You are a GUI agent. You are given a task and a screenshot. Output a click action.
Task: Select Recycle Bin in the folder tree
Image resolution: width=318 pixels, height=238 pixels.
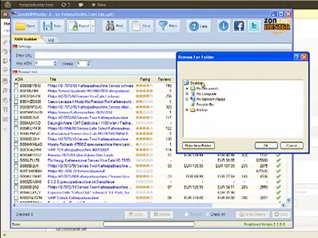(205, 104)
